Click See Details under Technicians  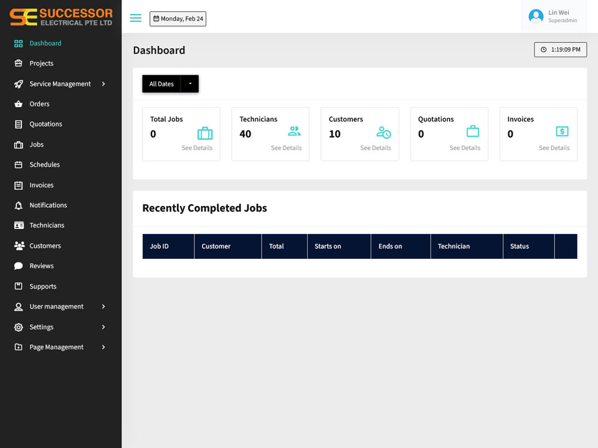(286, 148)
